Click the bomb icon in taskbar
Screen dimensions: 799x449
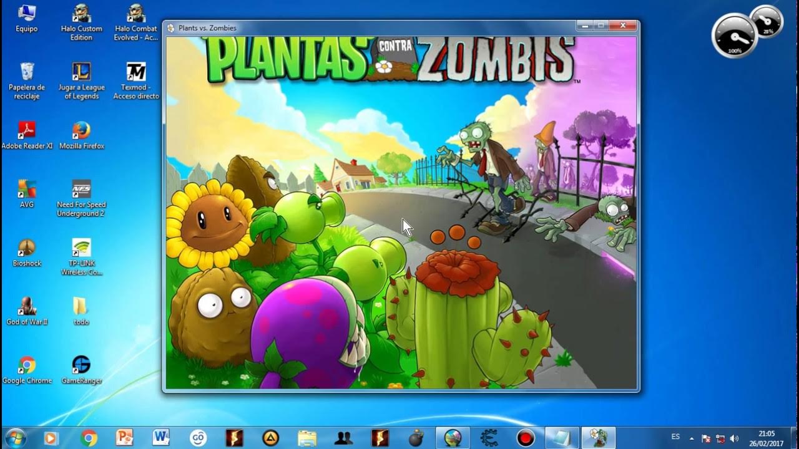pyautogui.click(x=416, y=438)
